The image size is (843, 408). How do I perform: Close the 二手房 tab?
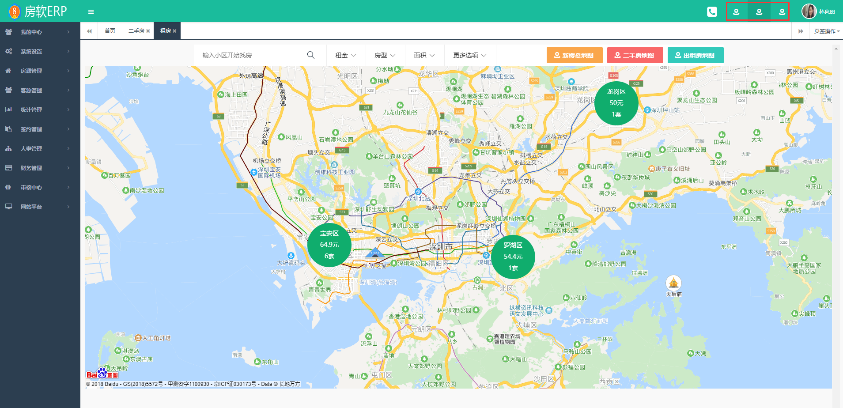(x=148, y=31)
